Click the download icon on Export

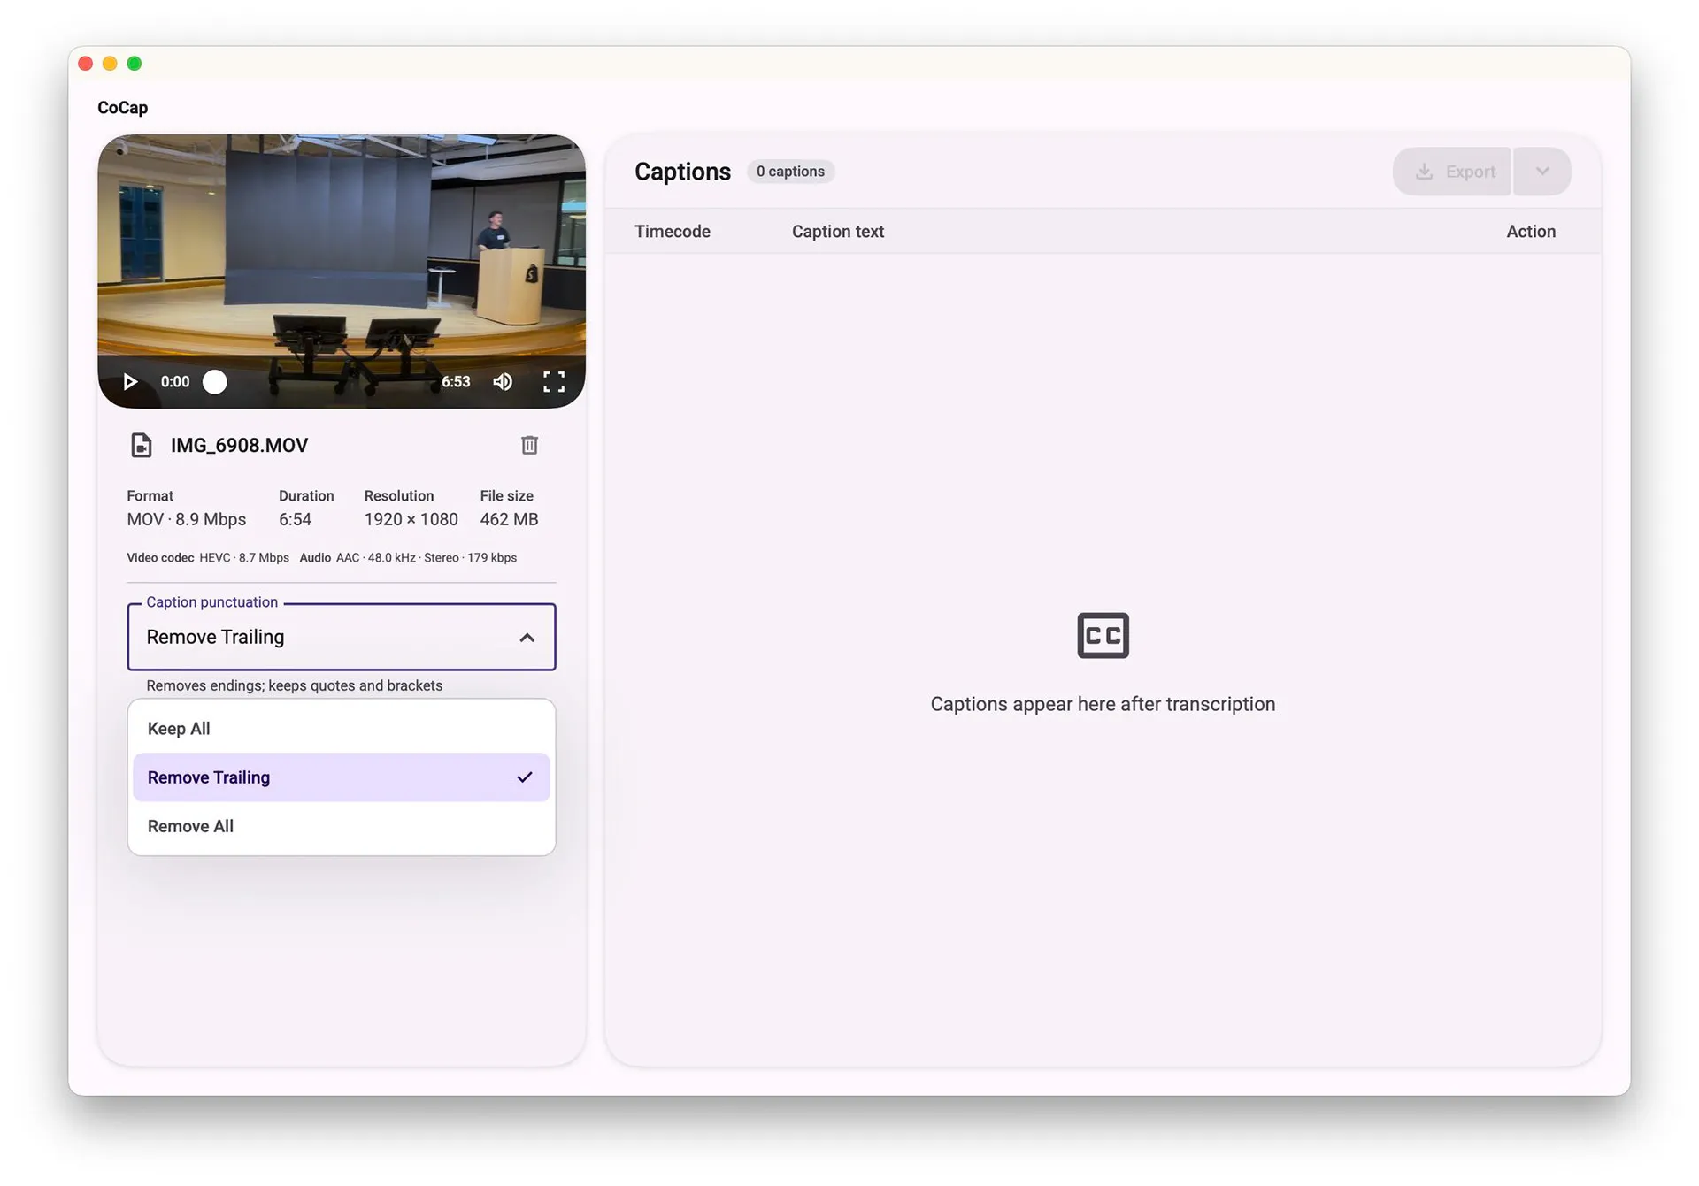[1425, 172]
